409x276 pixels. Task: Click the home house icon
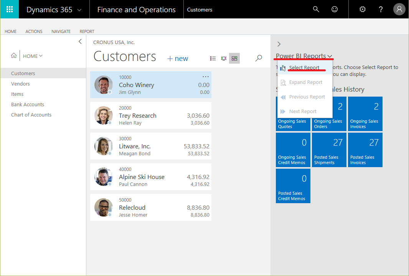tap(14, 56)
